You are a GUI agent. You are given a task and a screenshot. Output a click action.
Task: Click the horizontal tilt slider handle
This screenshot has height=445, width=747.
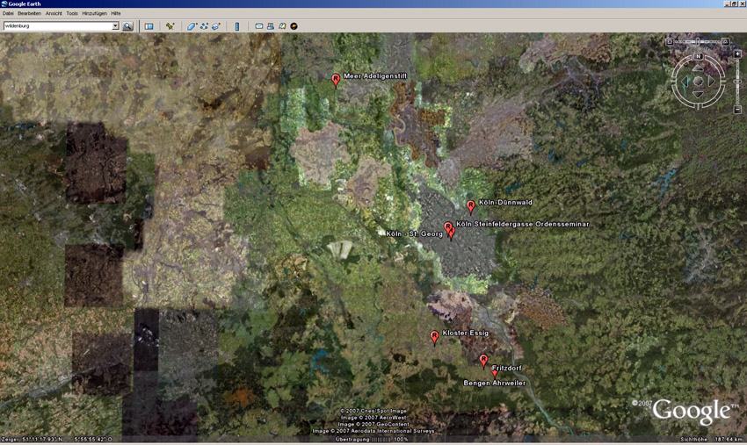698,41
